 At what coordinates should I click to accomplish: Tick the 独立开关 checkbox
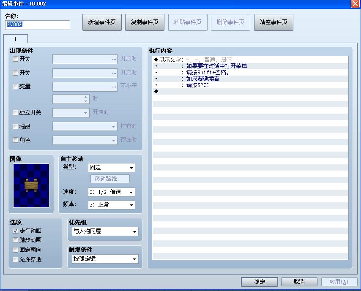(15, 112)
